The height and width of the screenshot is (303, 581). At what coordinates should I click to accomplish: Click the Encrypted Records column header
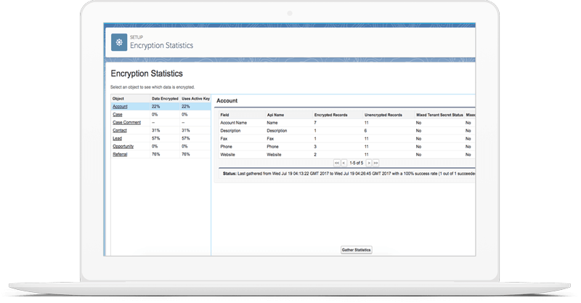(x=332, y=115)
